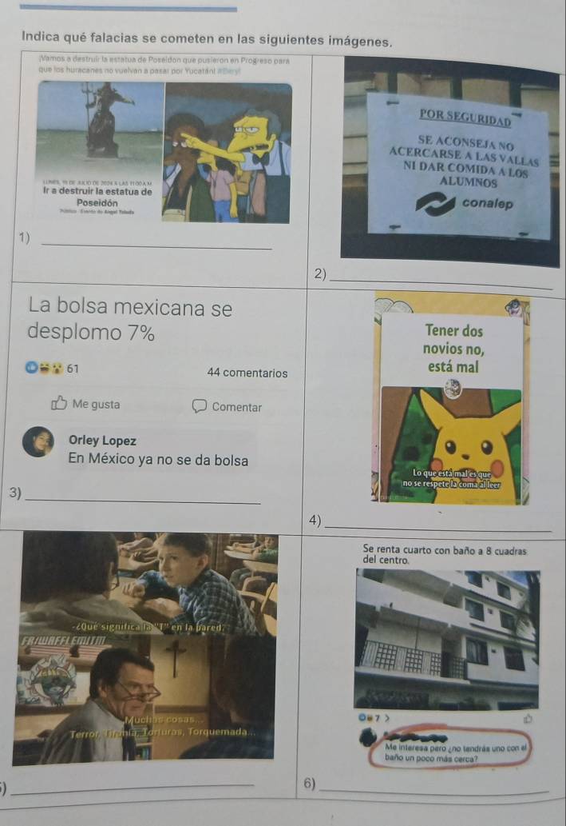Screen dimensions: 566x826
Task: Click the answer line for question 3
Action: (x=143, y=501)
